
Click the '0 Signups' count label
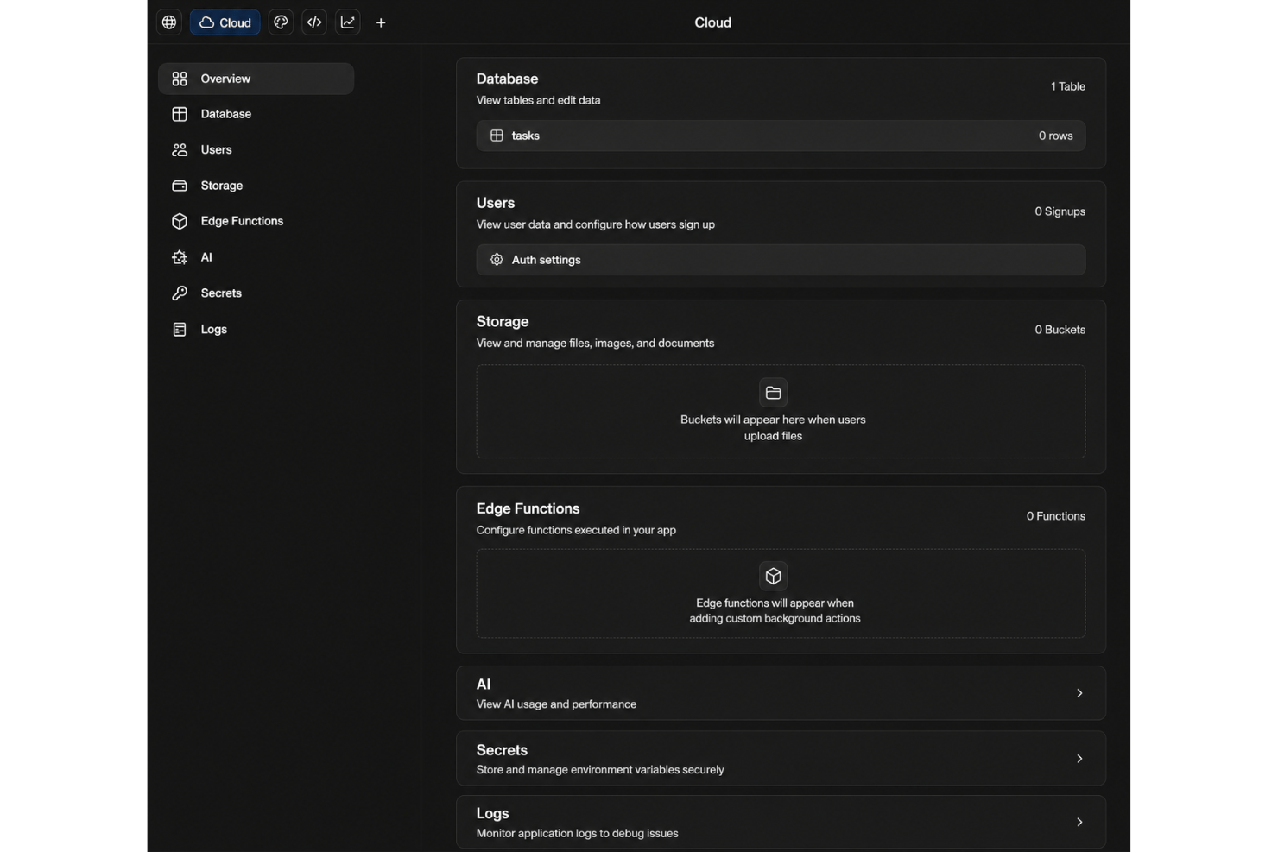[1060, 211]
